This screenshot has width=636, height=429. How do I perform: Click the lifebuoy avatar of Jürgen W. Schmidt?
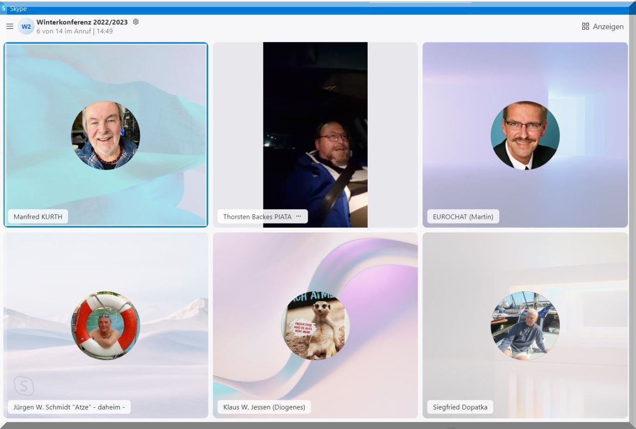[105, 326]
